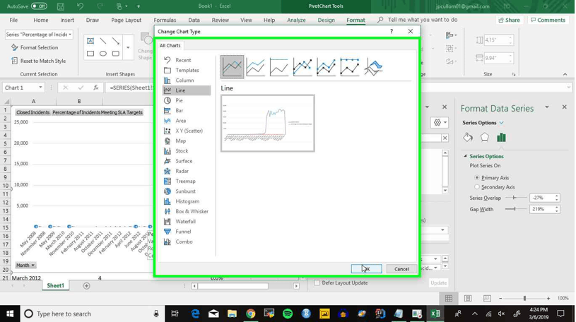Collapse the Series Options section
The image size is (576, 322).
point(466,156)
